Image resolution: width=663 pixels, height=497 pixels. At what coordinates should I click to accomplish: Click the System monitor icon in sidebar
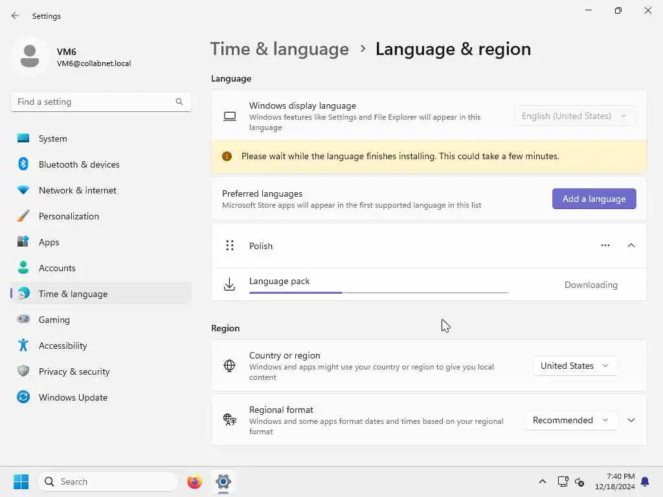click(23, 138)
